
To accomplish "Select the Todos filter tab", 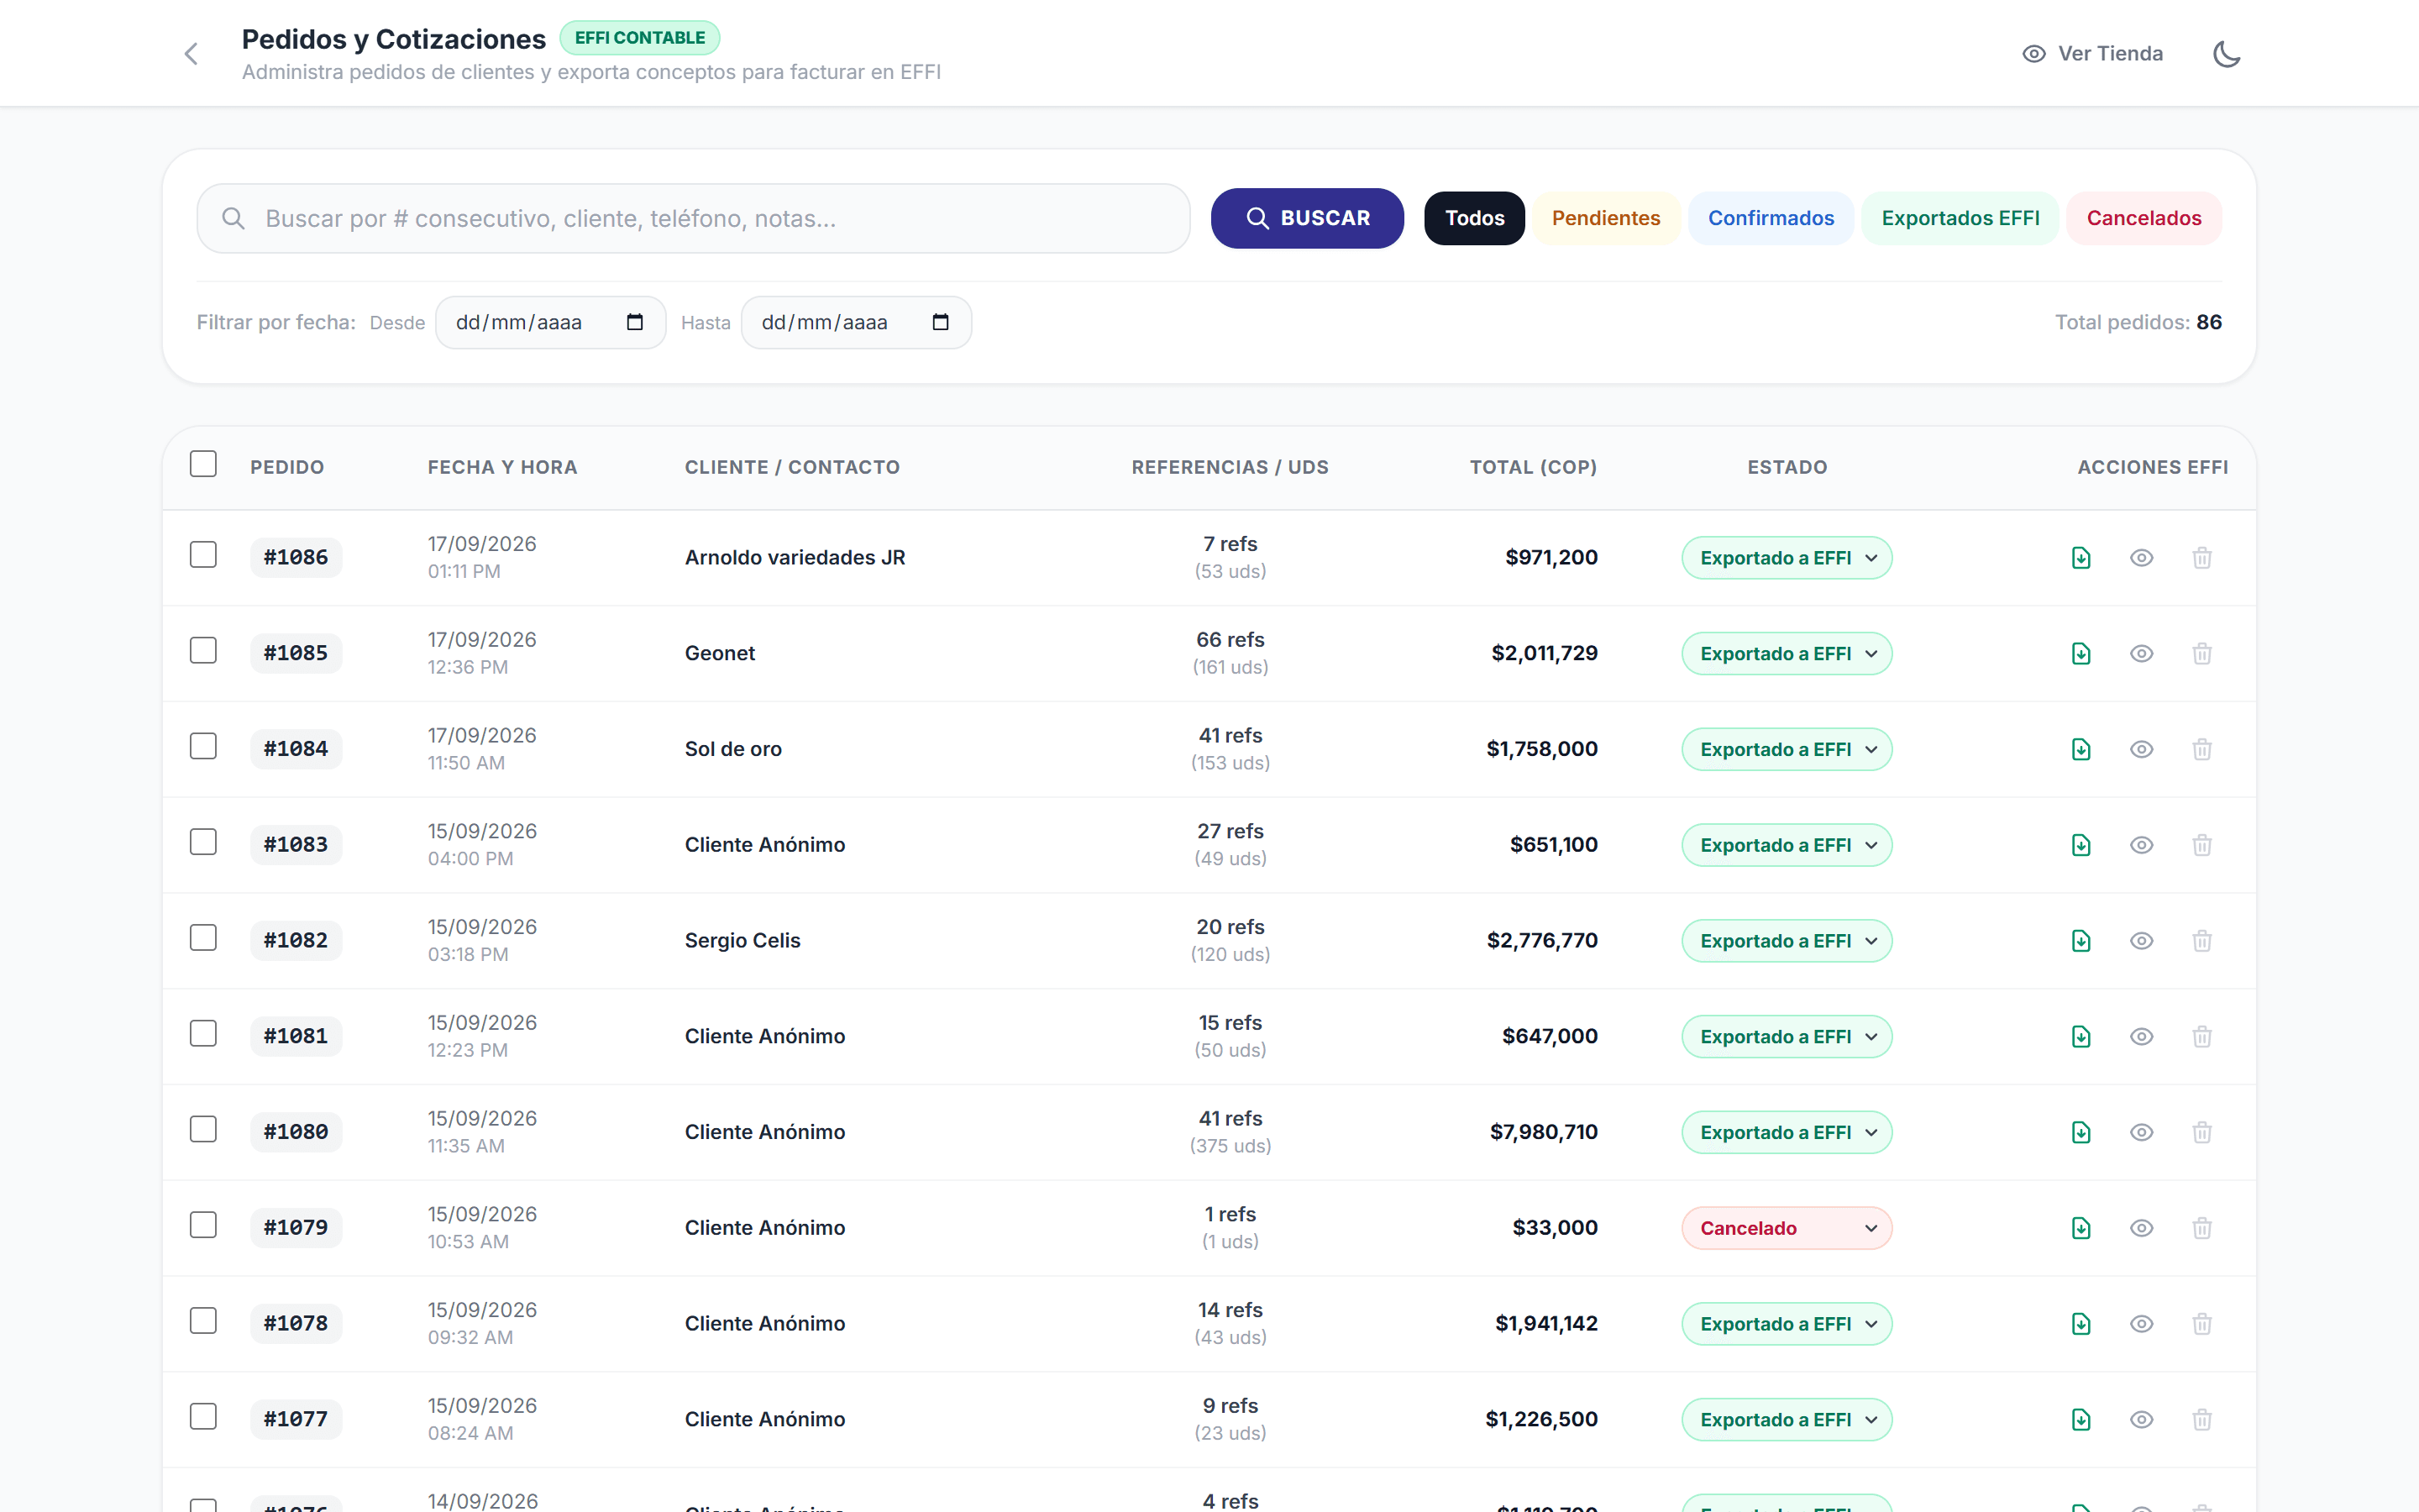I will click(x=1474, y=218).
